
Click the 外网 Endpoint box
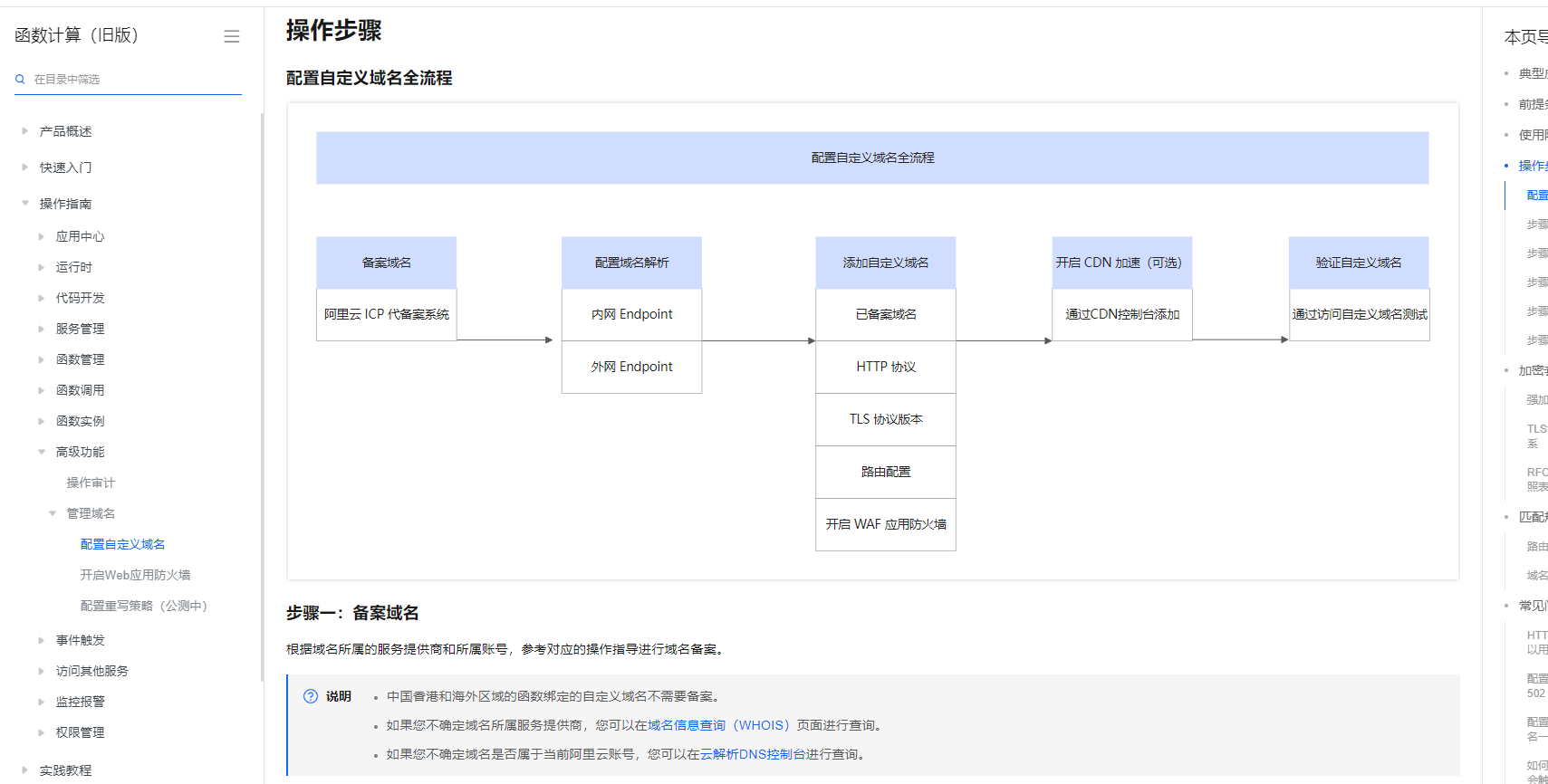click(632, 367)
